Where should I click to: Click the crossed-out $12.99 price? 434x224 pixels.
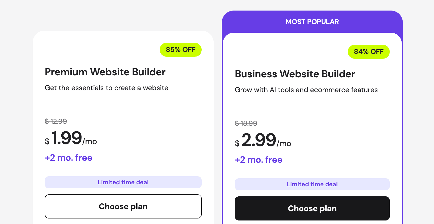coord(56,121)
